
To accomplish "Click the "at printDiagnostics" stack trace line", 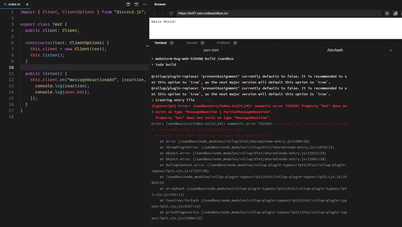I will click(249, 215).
